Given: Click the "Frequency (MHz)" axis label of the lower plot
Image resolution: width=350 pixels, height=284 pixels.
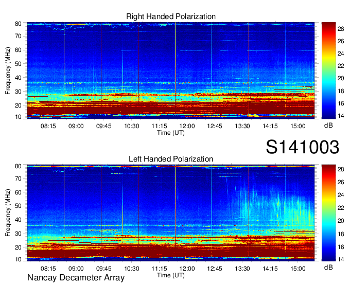Looking at the screenshot, I should coord(8,213).
